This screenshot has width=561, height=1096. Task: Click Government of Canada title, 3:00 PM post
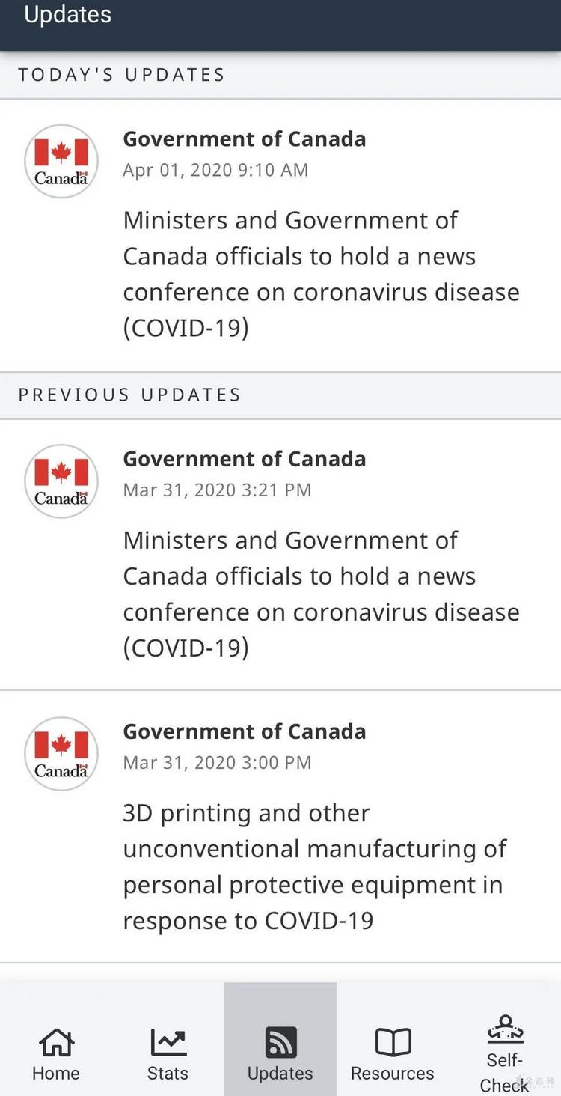[x=245, y=731]
